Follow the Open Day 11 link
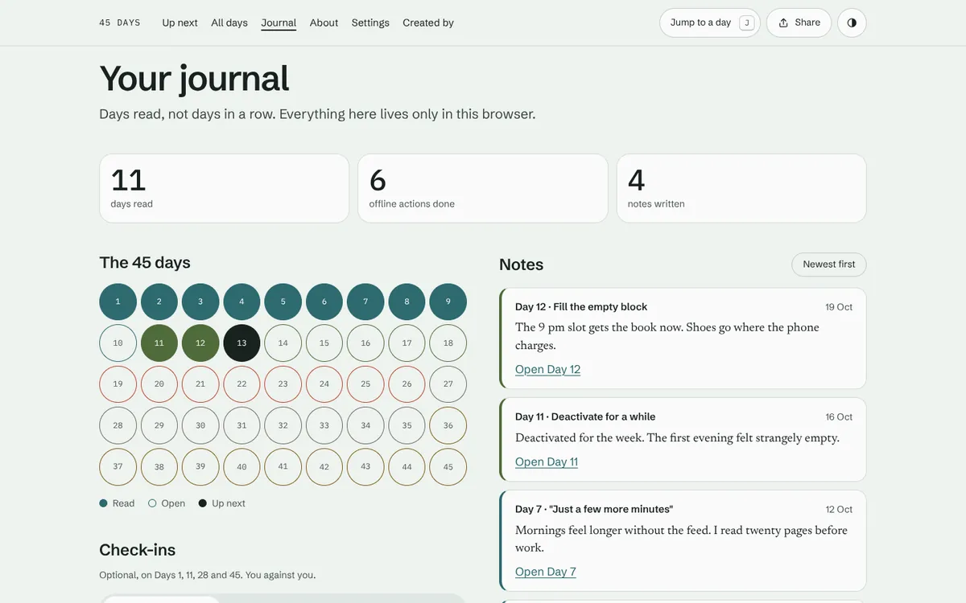The height and width of the screenshot is (603, 966). point(547,461)
